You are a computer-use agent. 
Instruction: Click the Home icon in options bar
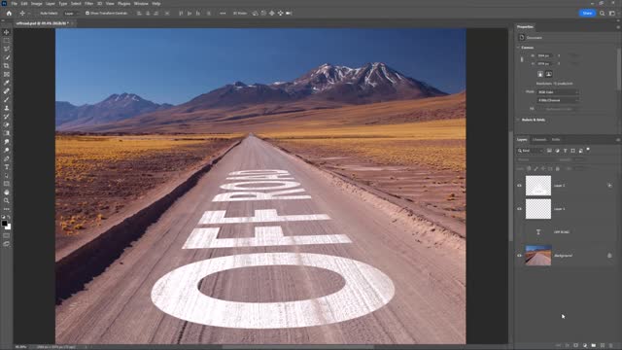click(x=9, y=13)
